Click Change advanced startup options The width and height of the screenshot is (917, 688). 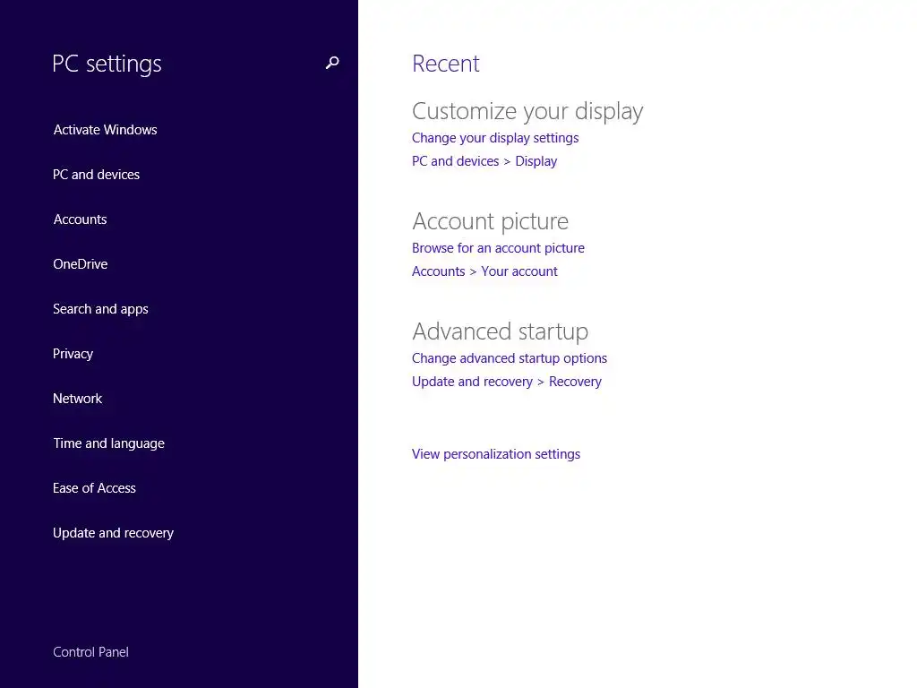click(x=510, y=358)
